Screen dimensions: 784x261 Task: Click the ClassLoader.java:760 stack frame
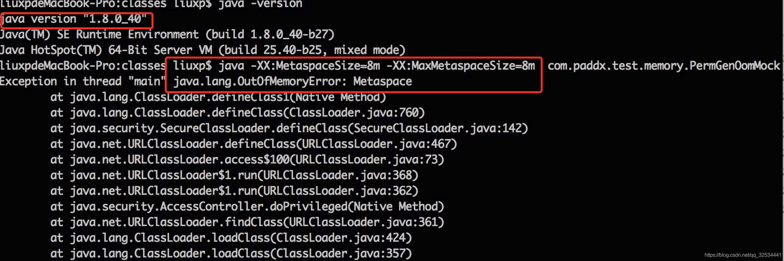pyautogui.click(x=238, y=113)
